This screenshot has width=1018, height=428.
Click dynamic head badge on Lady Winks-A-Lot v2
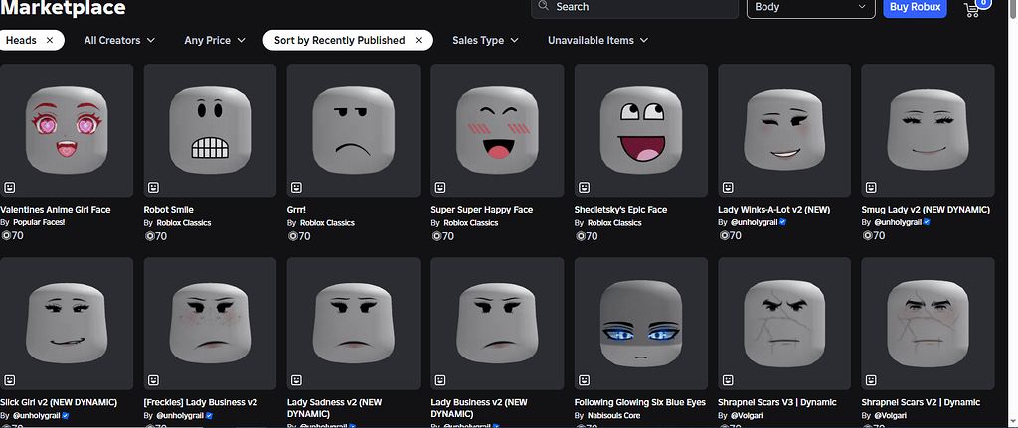[x=728, y=187]
